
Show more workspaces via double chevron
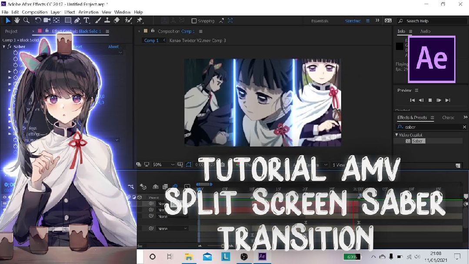coord(377,20)
